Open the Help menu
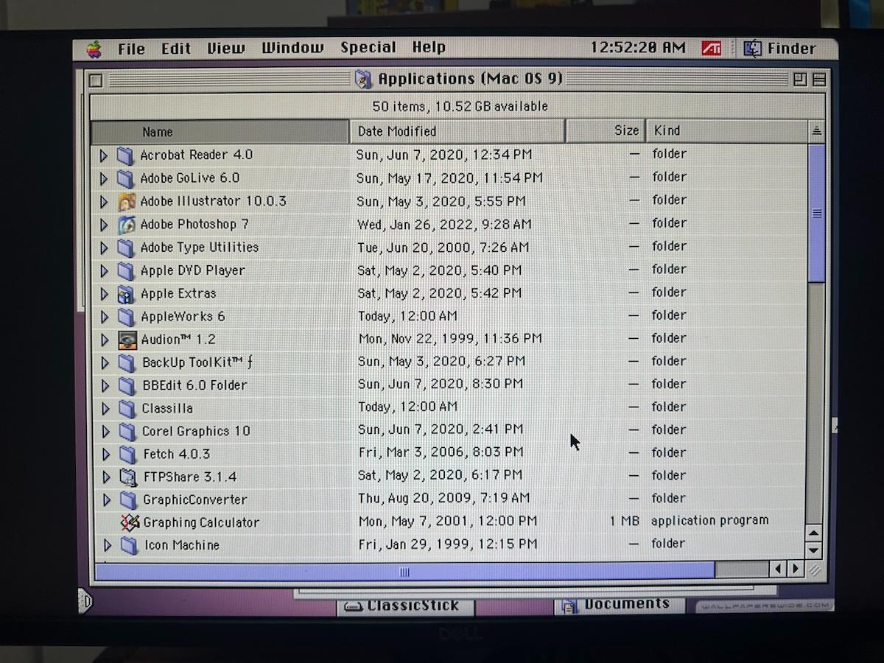This screenshot has width=884, height=663. coord(429,48)
